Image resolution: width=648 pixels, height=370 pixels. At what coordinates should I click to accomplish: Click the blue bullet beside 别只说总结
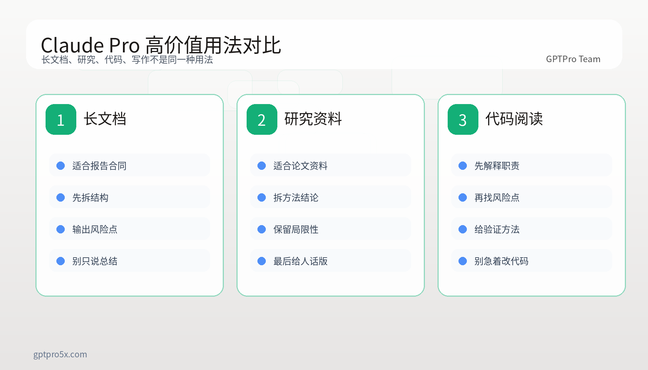coord(61,261)
